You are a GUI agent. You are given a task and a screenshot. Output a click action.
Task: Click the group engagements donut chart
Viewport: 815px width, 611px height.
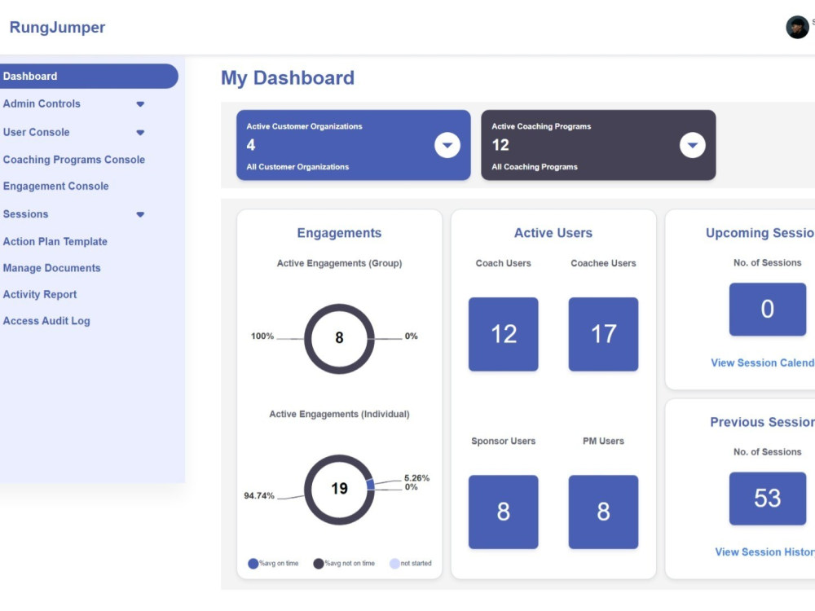tap(339, 339)
